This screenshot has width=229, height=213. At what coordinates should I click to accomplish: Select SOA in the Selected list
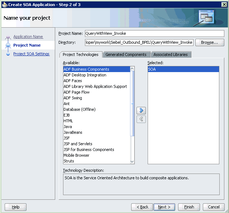coord(183,69)
